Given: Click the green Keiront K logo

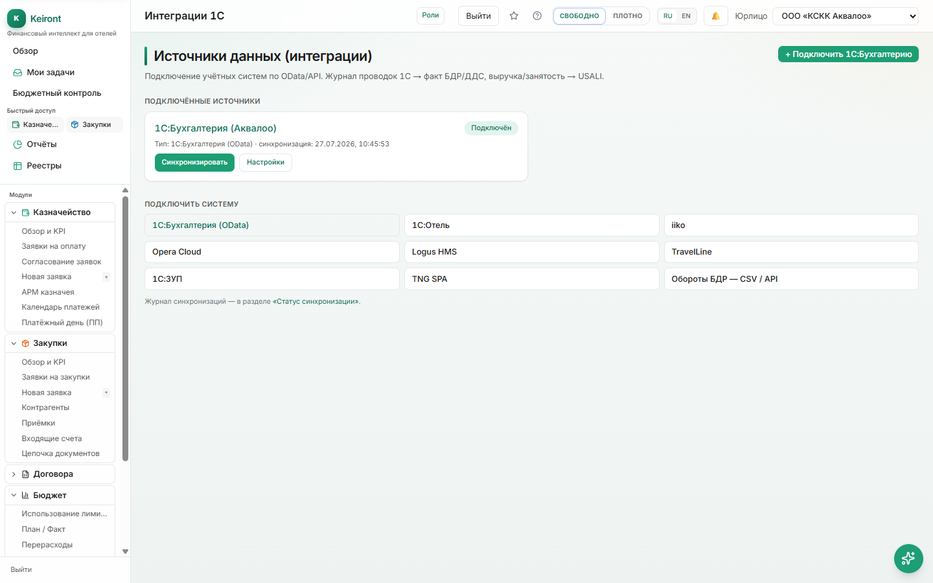Looking at the screenshot, I should [16, 19].
